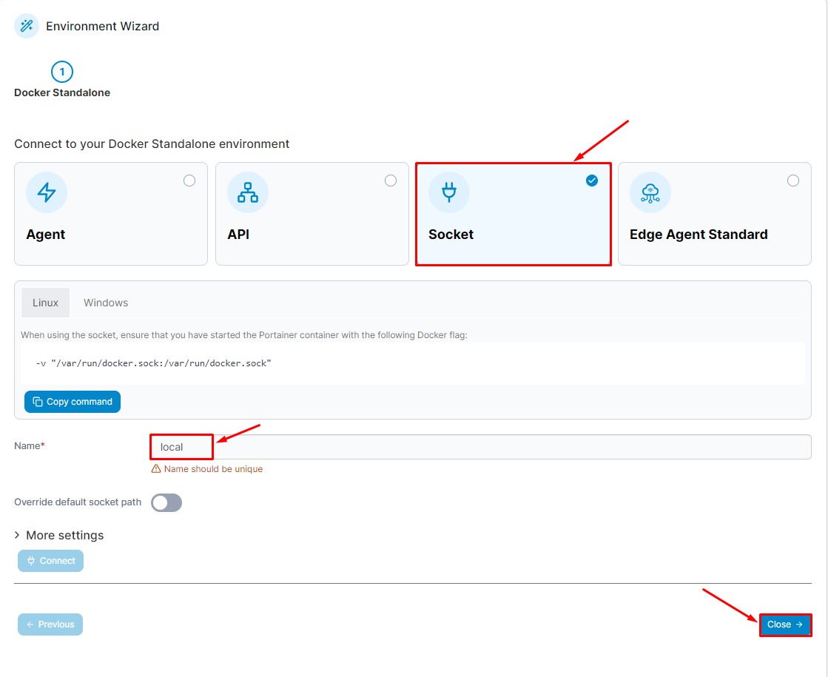Click the Name should be unique message

pos(213,469)
